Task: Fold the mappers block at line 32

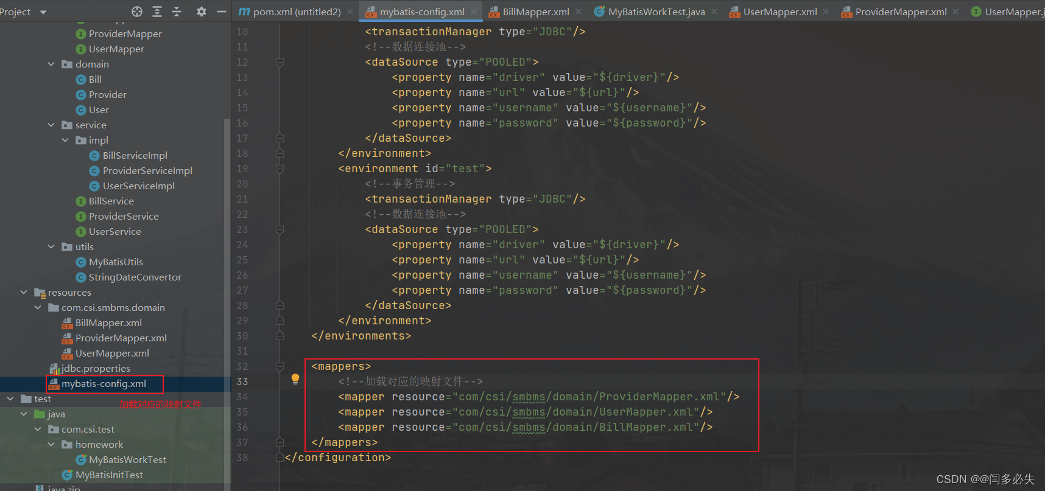Action: coord(280,366)
